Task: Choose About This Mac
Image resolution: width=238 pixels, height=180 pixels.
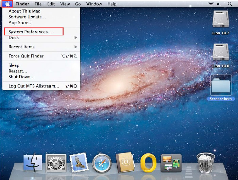Action: click(x=41, y=11)
